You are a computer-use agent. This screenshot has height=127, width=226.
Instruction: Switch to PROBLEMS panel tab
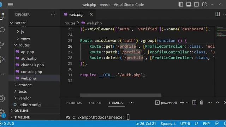pos(74,103)
